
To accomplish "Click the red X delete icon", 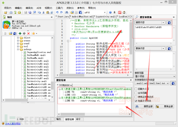I will [x=28, y=33].
